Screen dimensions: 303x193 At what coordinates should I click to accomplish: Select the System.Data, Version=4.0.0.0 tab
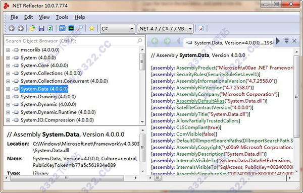click(x=229, y=43)
